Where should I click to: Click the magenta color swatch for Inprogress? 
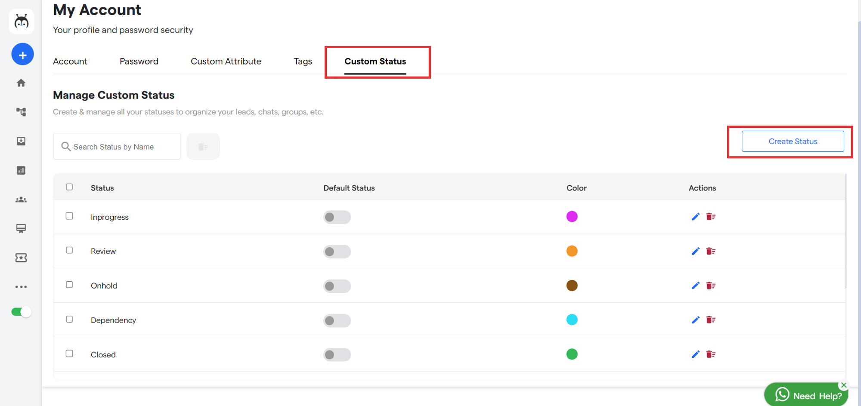[x=572, y=217]
